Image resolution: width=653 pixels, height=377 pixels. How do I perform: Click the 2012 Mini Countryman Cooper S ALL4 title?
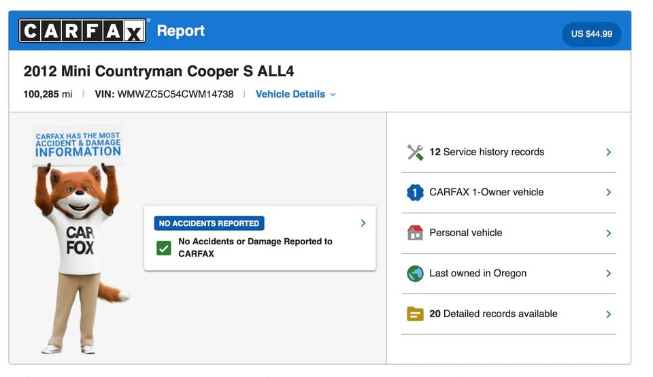coord(158,71)
